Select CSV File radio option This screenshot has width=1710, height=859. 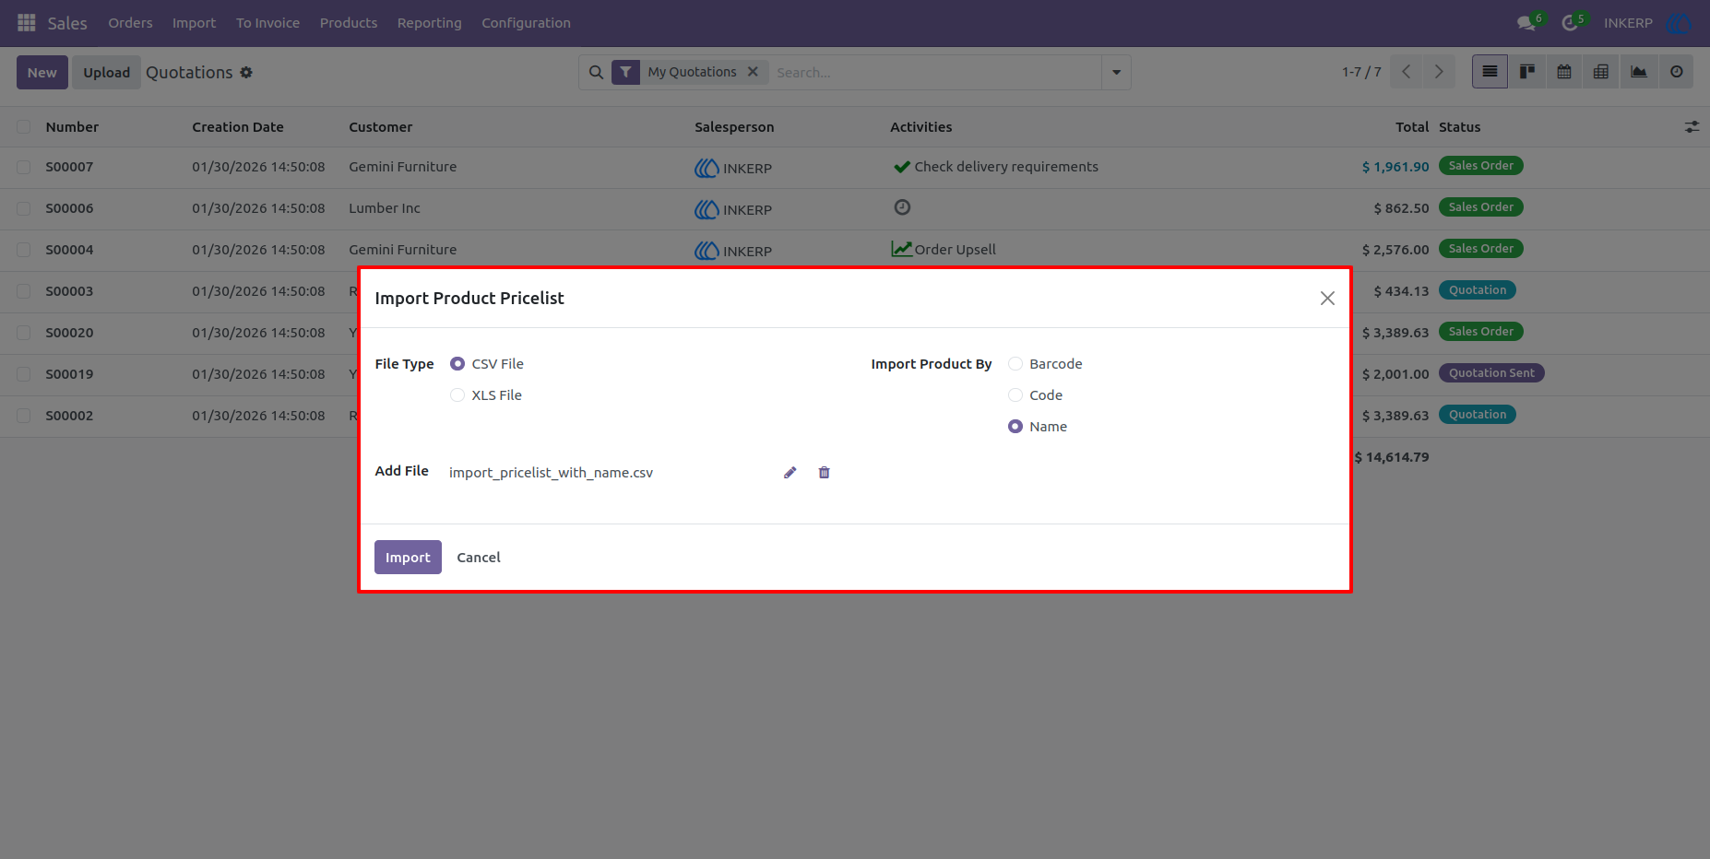tap(457, 364)
